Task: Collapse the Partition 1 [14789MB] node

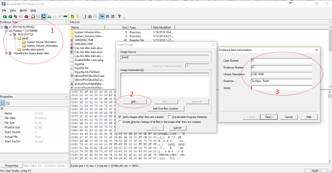Action: click(6, 31)
